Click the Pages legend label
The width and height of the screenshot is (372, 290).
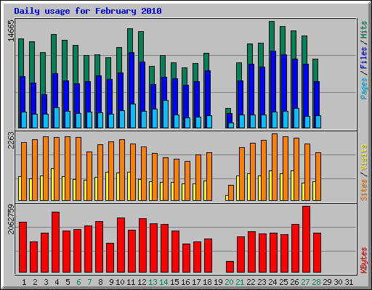pyautogui.click(x=364, y=88)
